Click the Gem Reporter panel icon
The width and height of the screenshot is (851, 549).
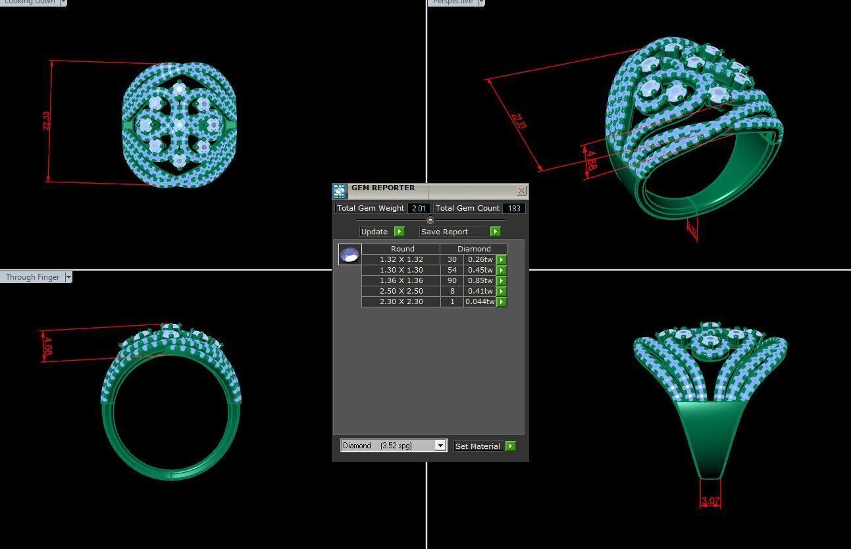[x=339, y=192]
